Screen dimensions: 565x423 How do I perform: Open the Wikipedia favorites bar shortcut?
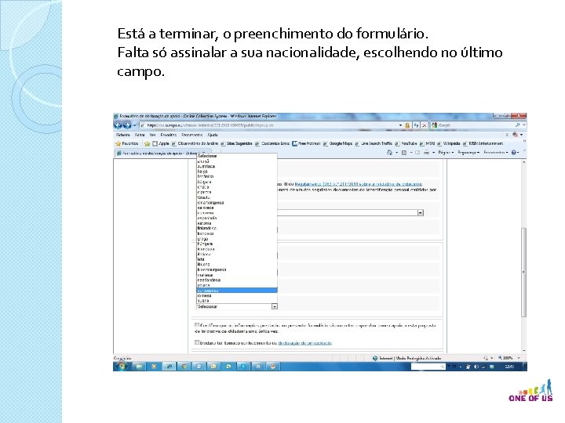click(449, 143)
